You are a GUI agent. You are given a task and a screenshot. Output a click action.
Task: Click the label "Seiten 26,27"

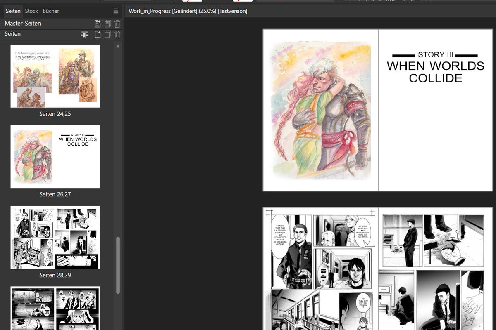[x=55, y=194]
